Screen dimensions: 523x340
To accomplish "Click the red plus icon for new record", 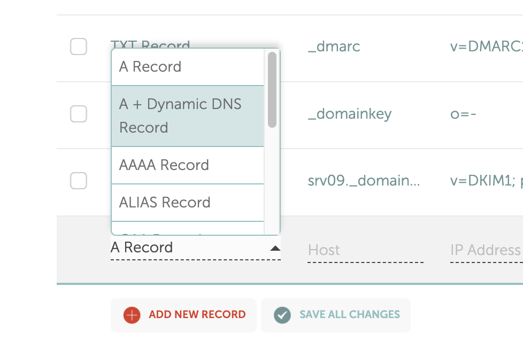I will pos(131,315).
